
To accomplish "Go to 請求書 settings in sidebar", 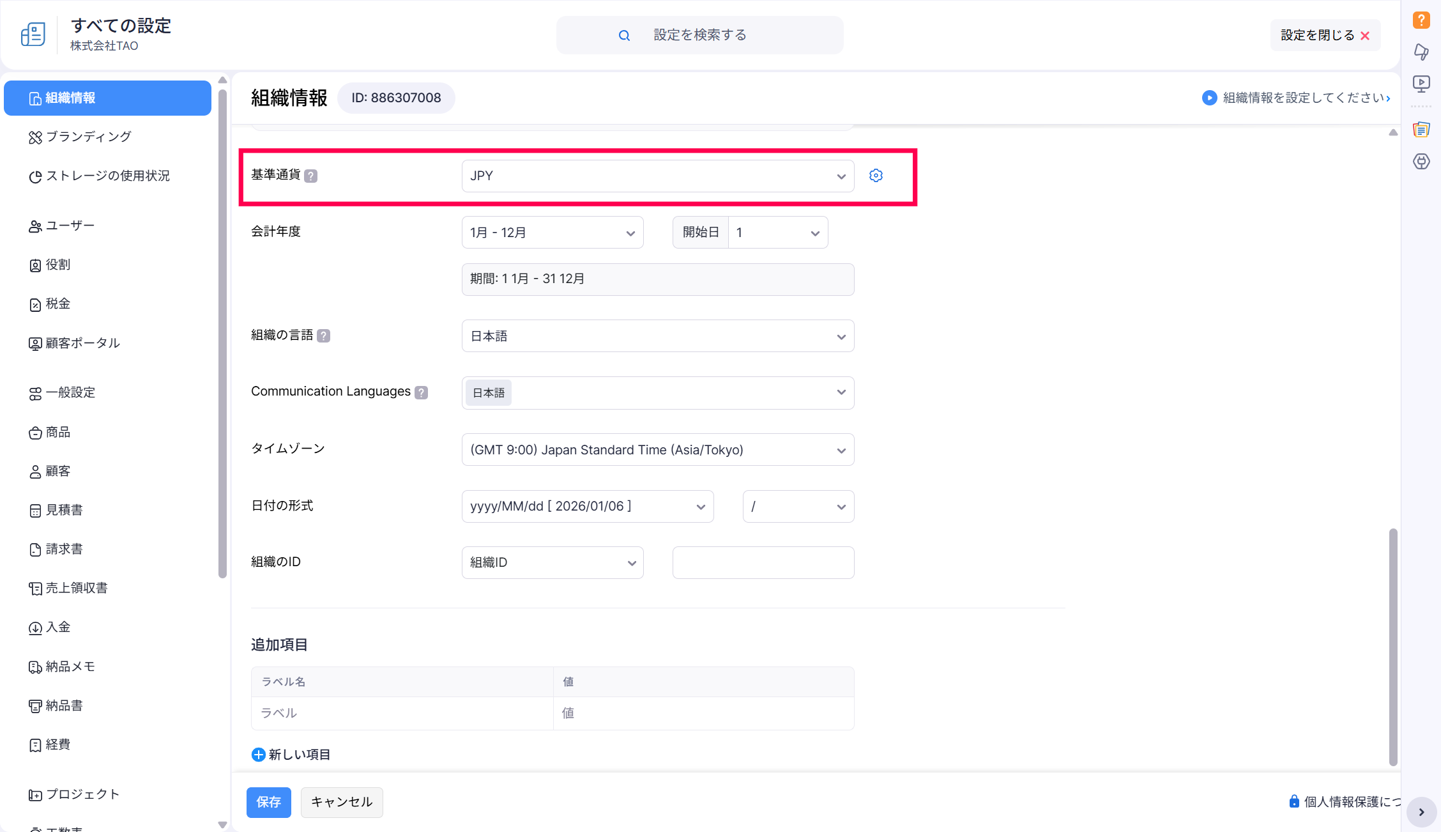I will 64,550.
